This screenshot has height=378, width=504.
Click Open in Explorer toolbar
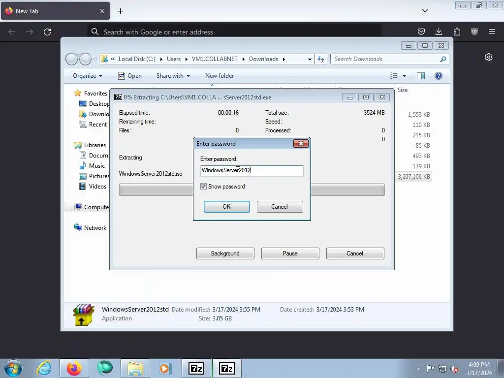pos(130,76)
